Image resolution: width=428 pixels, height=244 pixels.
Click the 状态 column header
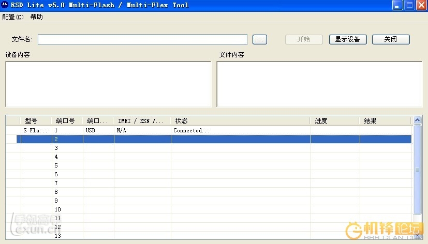[x=240, y=121]
